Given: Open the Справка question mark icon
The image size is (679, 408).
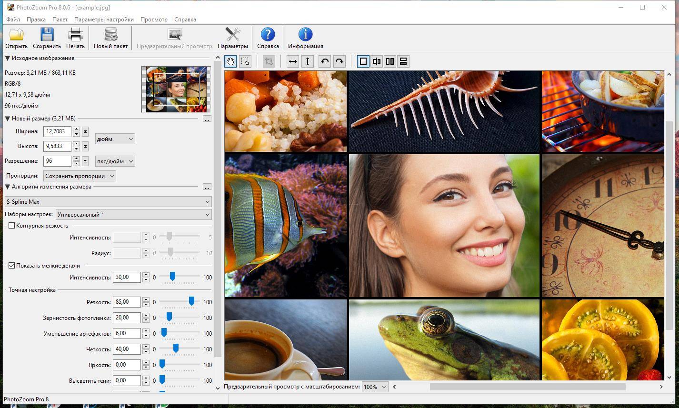Looking at the screenshot, I should click(x=268, y=35).
